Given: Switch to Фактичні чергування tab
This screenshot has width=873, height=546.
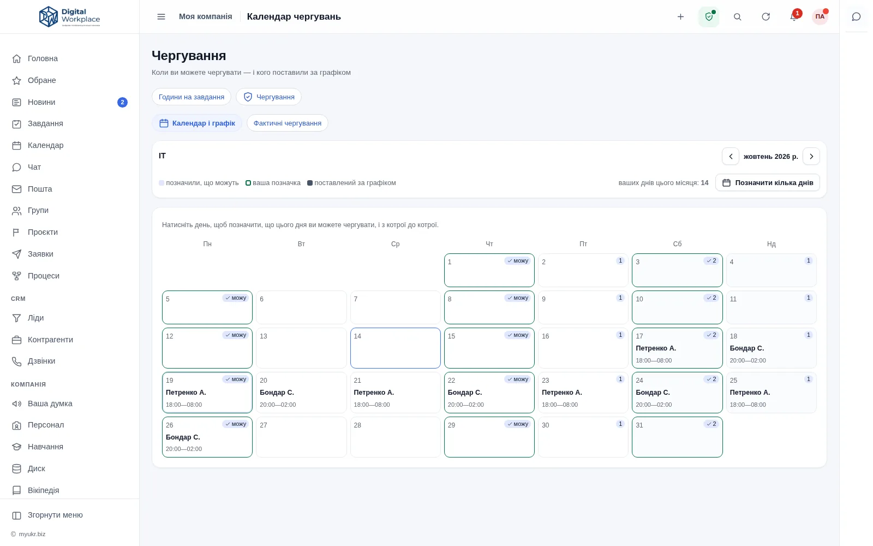Looking at the screenshot, I should [x=288, y=123].
